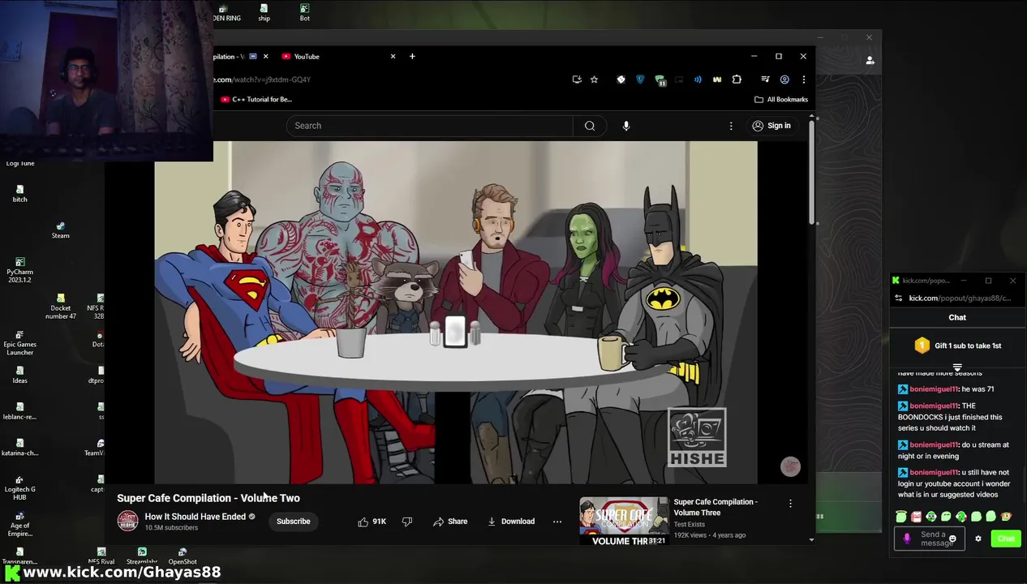Open site info icon in Kick popout address bar

[898, 298]
